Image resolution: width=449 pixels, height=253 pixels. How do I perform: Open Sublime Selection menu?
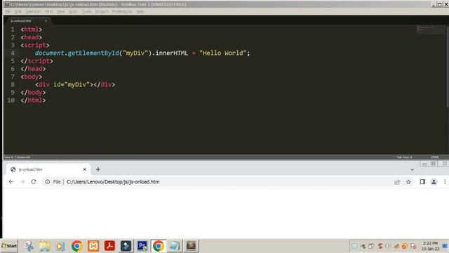(33, 11)
